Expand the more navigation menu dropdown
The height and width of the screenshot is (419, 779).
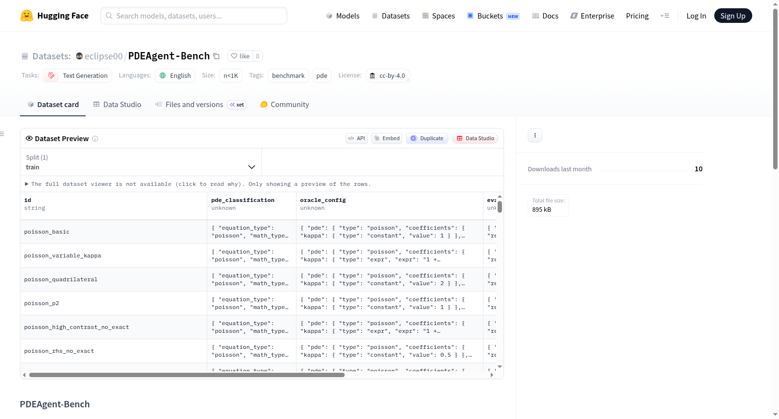click(665, 16)
